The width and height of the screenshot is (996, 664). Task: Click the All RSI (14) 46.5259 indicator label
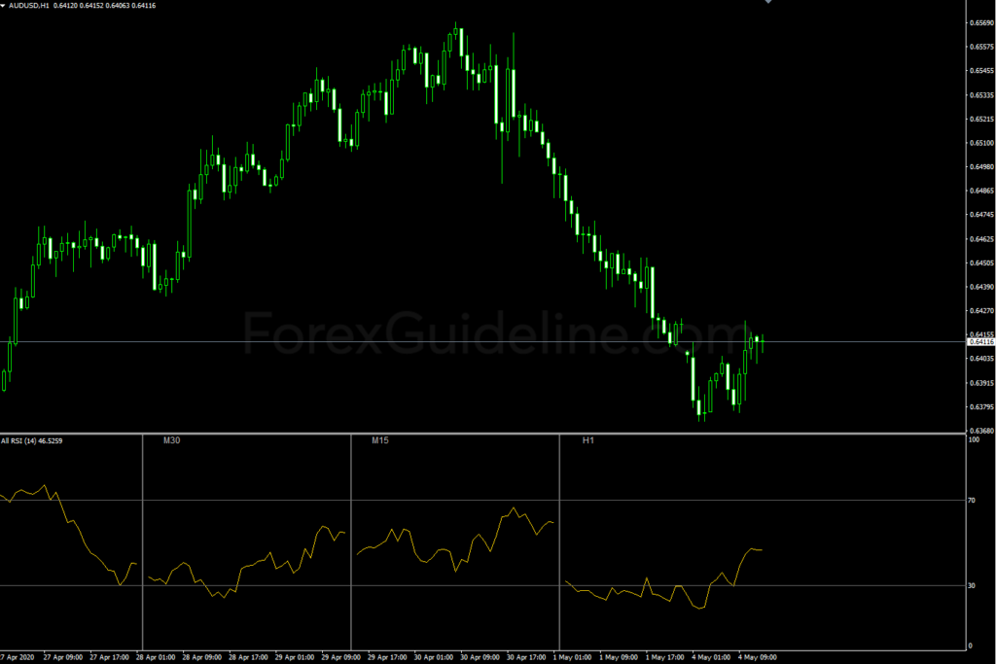pyautogui.click(x=32, y=440)
